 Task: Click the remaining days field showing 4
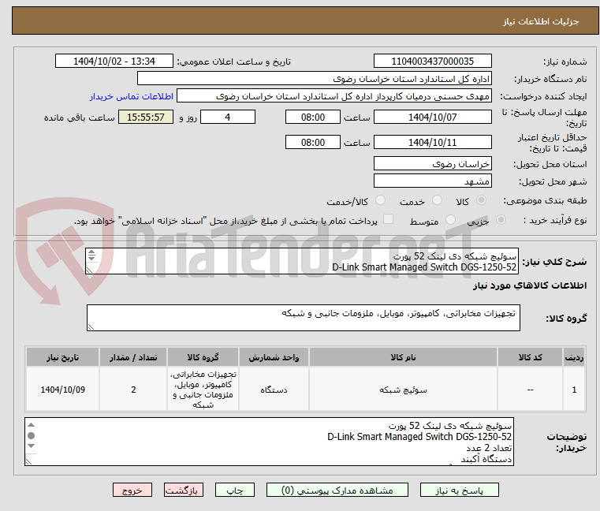coord(228,117)
